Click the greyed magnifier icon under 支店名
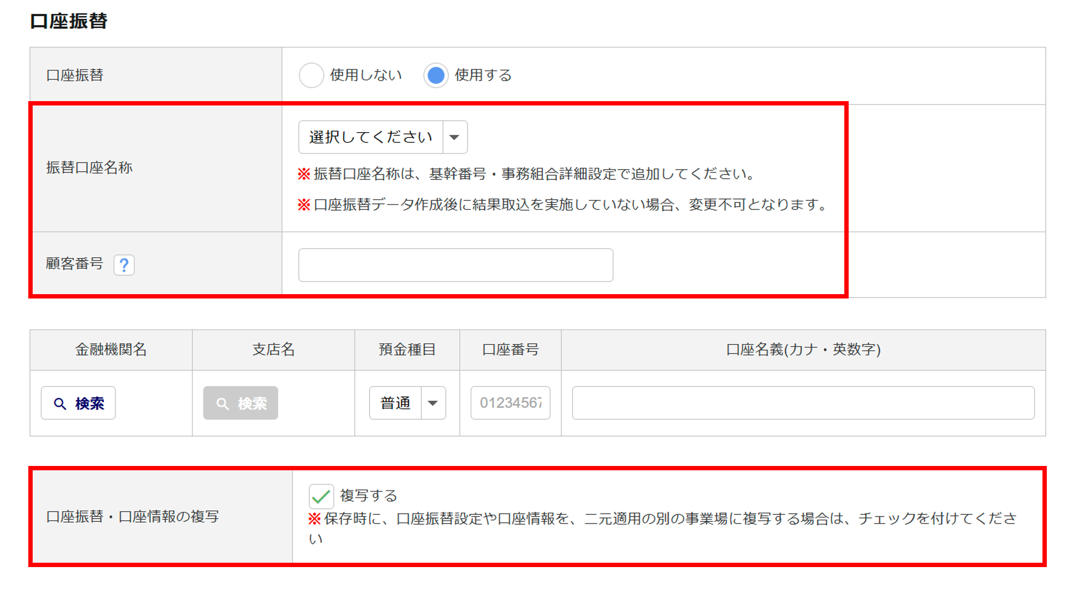The image size is (1086, 591). [x=222, y=403]
